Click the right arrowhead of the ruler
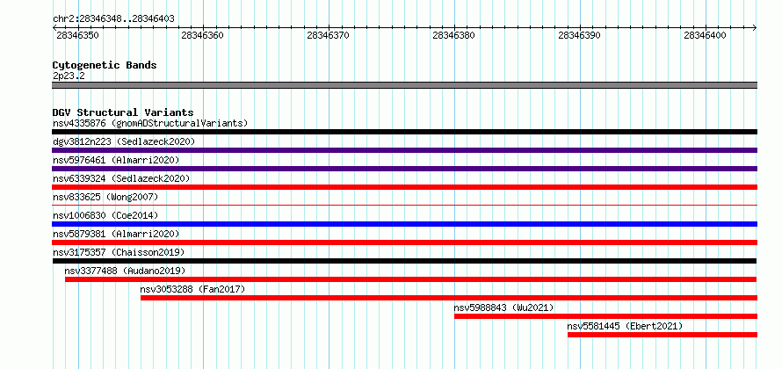 [x=755, y=28]
